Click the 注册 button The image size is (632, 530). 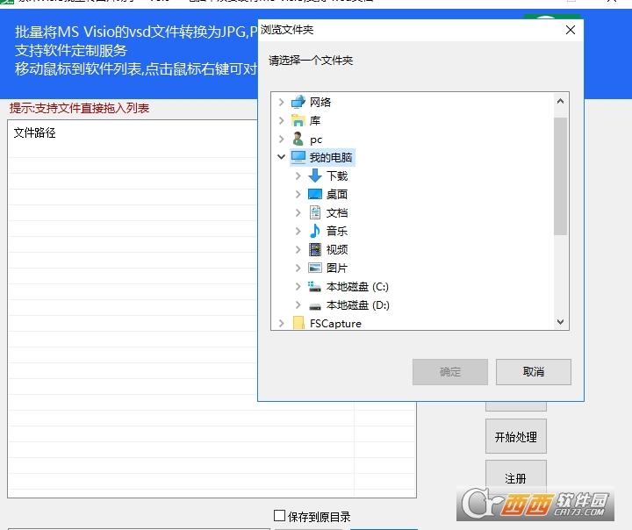[516, 477]
